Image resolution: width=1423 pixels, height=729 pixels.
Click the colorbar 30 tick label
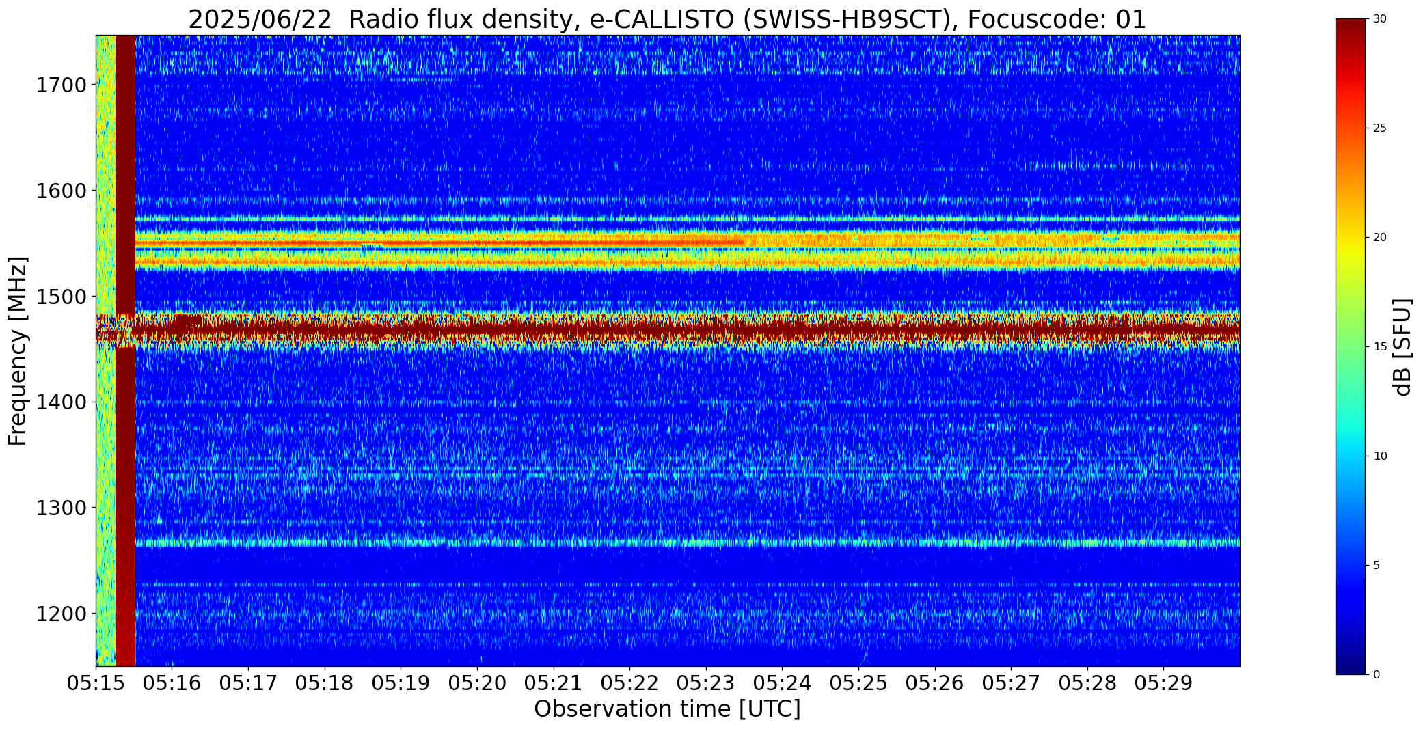pos(1380,19)
